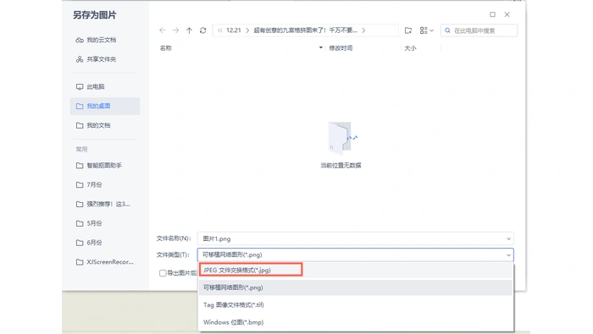Image resolution: width=593 pixels, height=334 pixels.
Task: Click the share icon beside 共享文件夹
Action: coord(80,59)
